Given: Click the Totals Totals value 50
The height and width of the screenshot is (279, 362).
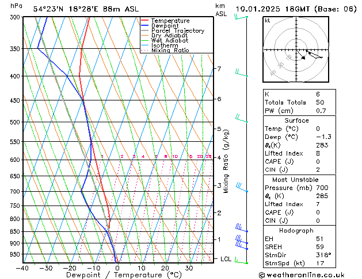Looking at the screenshot, I should [320, 102].
